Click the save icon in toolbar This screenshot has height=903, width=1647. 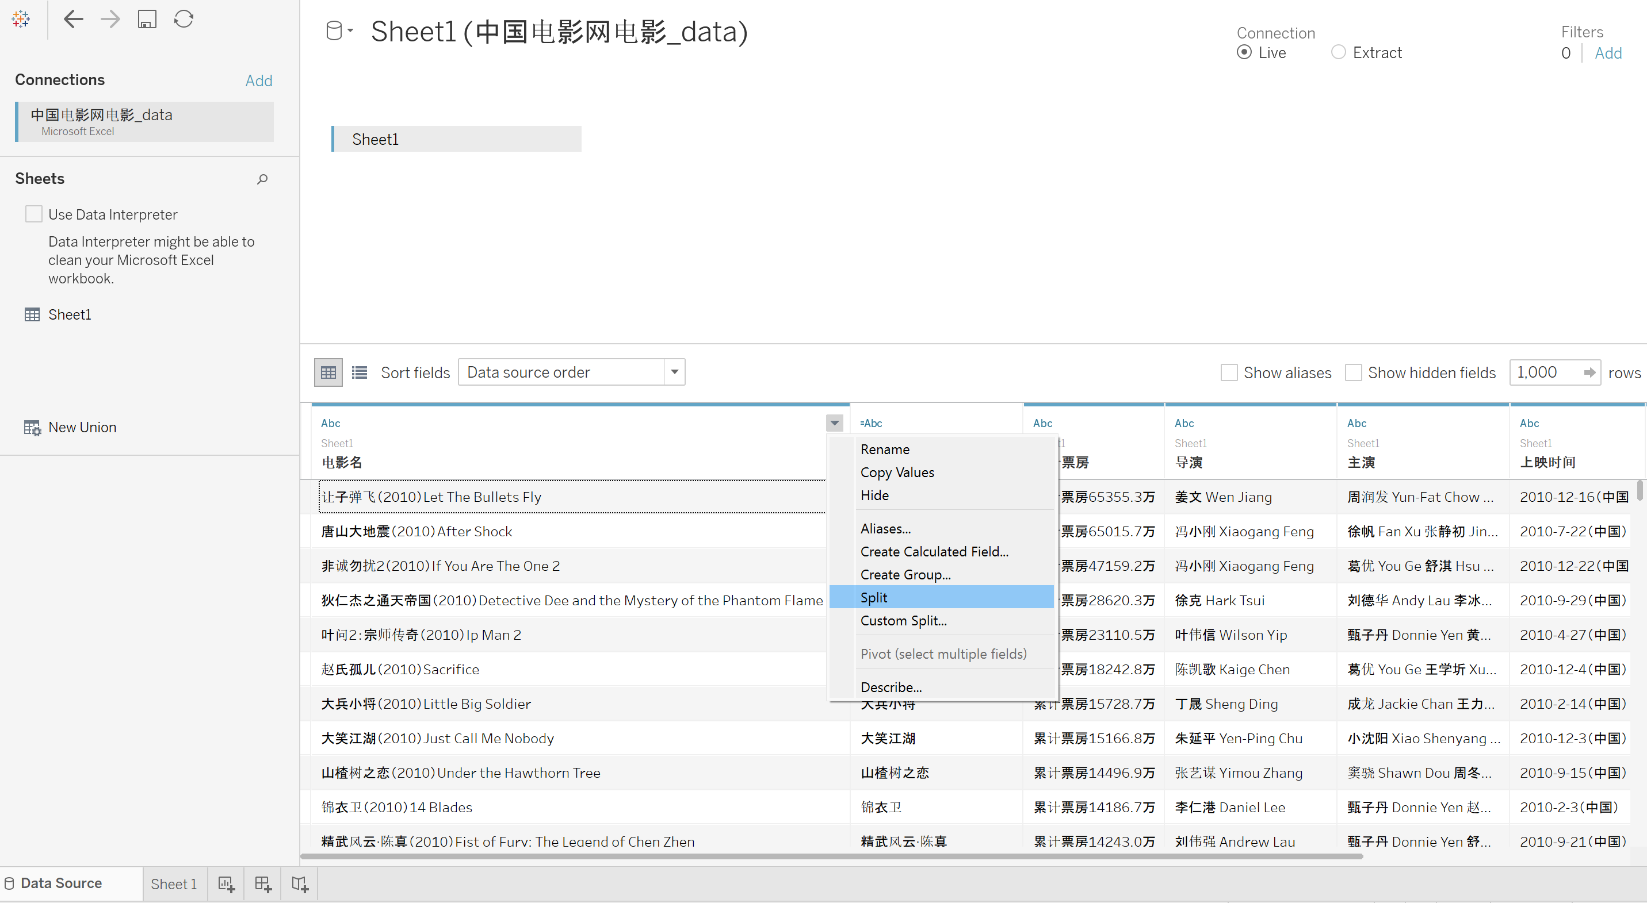147,19
